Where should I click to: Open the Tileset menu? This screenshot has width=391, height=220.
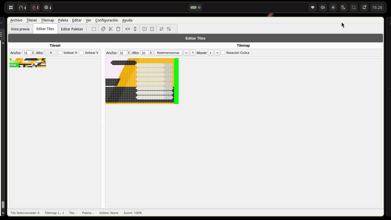[x=32, y=20]
